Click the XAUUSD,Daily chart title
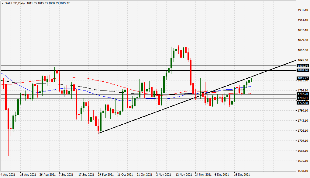The width and height of the screenshot is (310, 178). [x=15, y=3]
